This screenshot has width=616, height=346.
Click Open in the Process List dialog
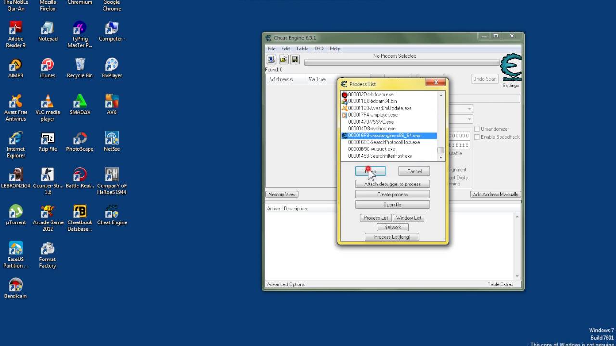tap(371, 171)
